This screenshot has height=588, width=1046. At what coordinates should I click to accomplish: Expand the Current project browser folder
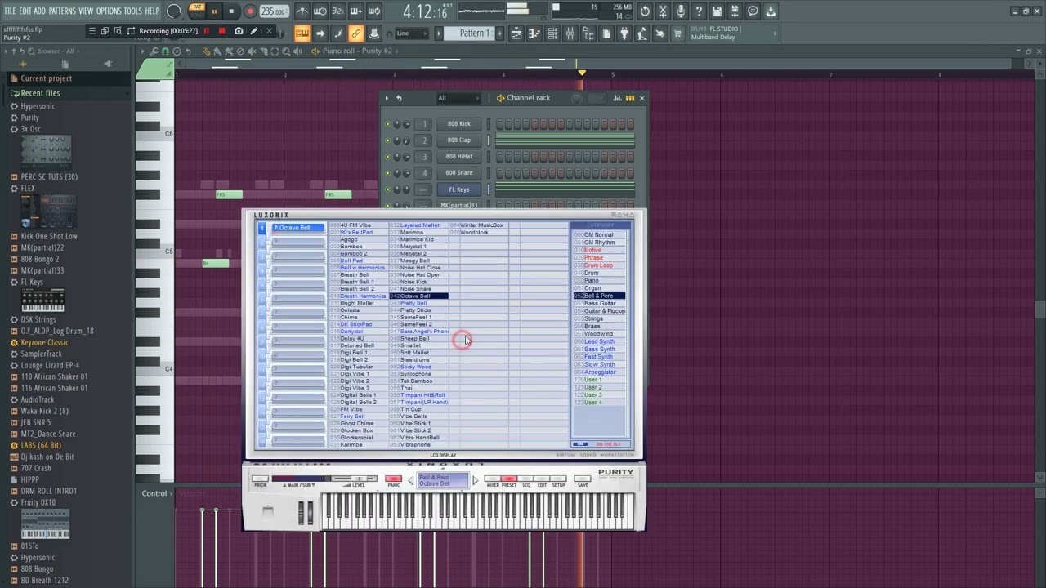(x=47, y=78)
